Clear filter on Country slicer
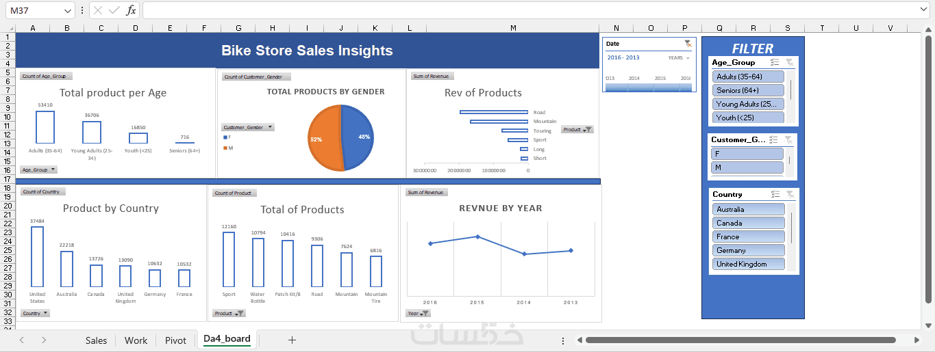The width and height of the screenshot is (935, 352). [789, 194]
